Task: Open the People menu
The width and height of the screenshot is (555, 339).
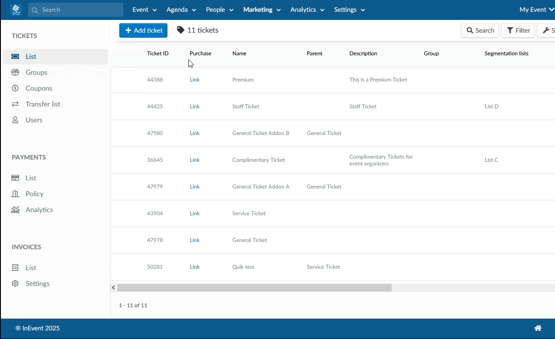Action: (x=220, y=10)
